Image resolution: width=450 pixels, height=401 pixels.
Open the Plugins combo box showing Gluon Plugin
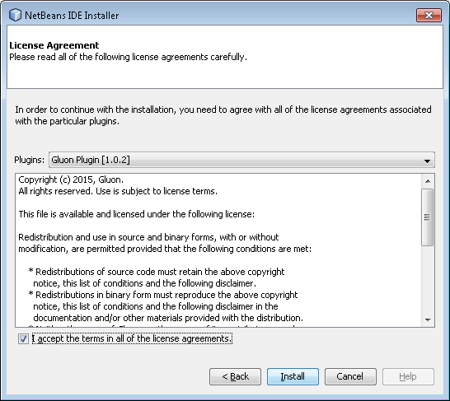pyautogui.click(x=241, y=160)
